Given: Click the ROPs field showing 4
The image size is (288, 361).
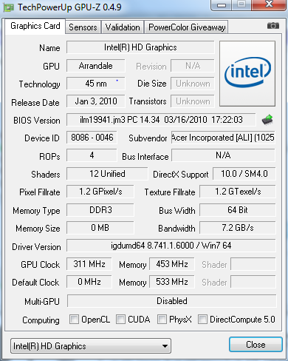Looking at the screenshot, I should point(92,155).
